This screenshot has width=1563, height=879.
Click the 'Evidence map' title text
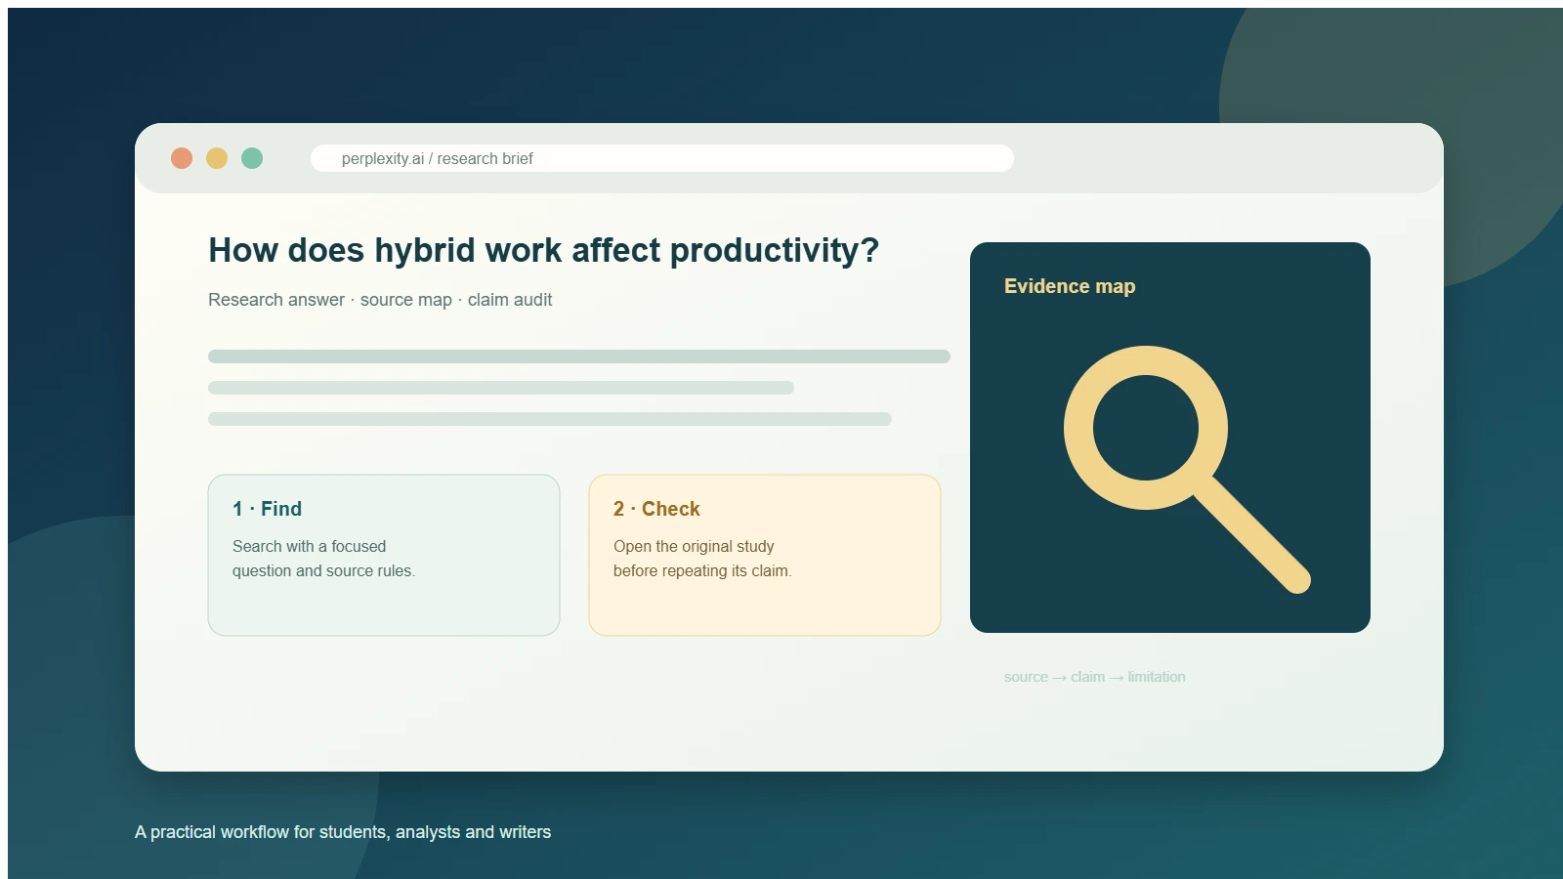click(1070, 286)
